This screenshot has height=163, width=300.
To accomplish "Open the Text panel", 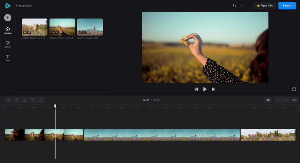I will click(7, 58).
